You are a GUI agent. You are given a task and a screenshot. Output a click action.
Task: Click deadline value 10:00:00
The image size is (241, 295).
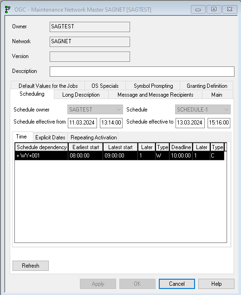[181, 156]
